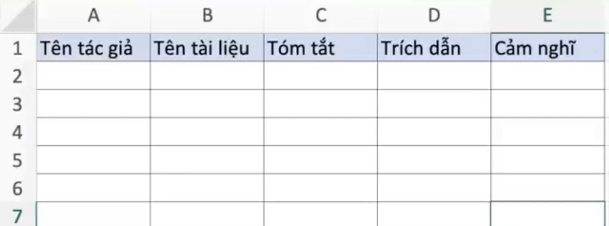Select column A header
This screenshot has width=609, height=226.
coord(94,16)
